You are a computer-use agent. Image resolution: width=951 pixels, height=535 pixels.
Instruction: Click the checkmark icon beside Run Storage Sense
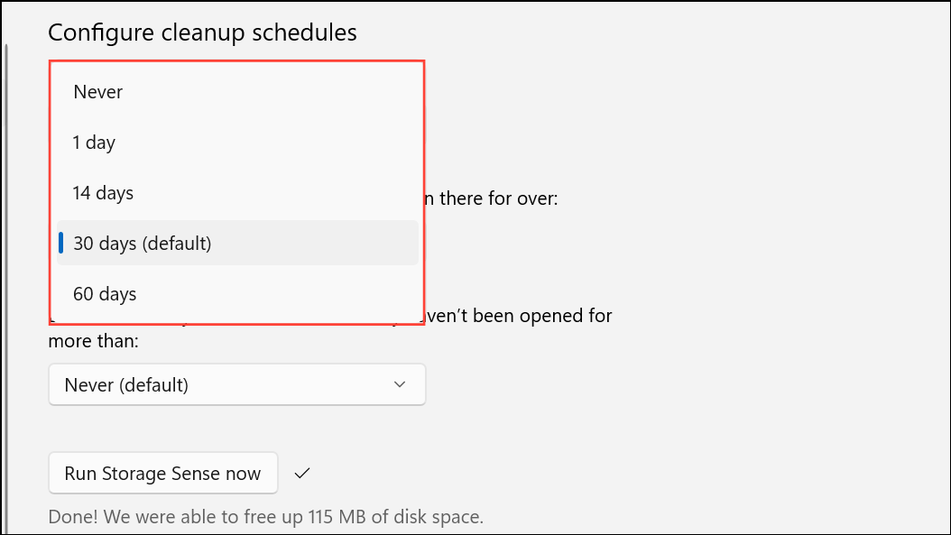coord(302,473)
